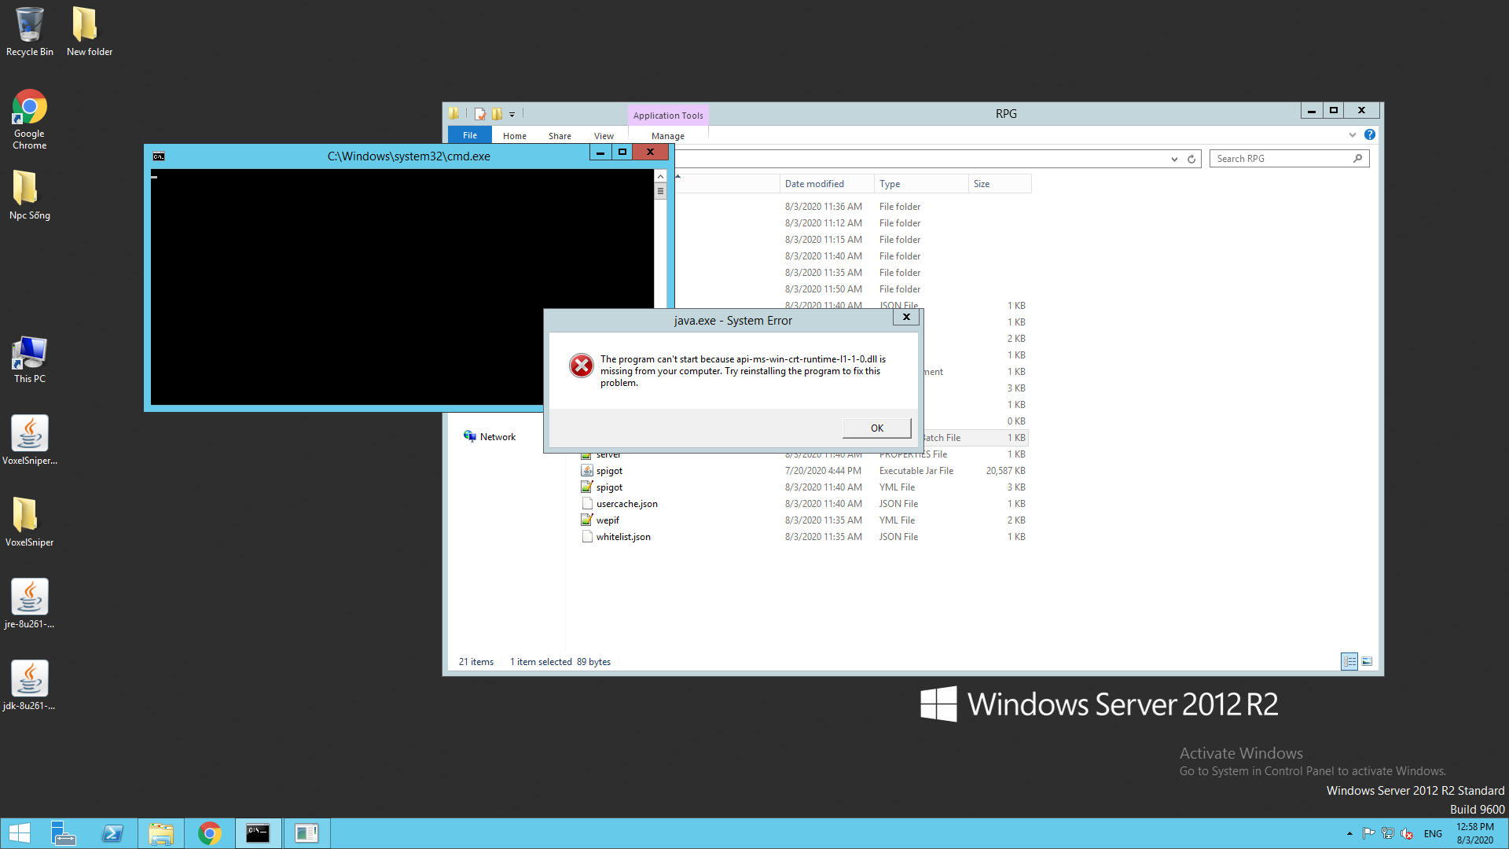Image resolution: width=1509 pixels, height=849 pixels.
Task: Open address bar history dropdown
Action: (x=1174, y=159)
